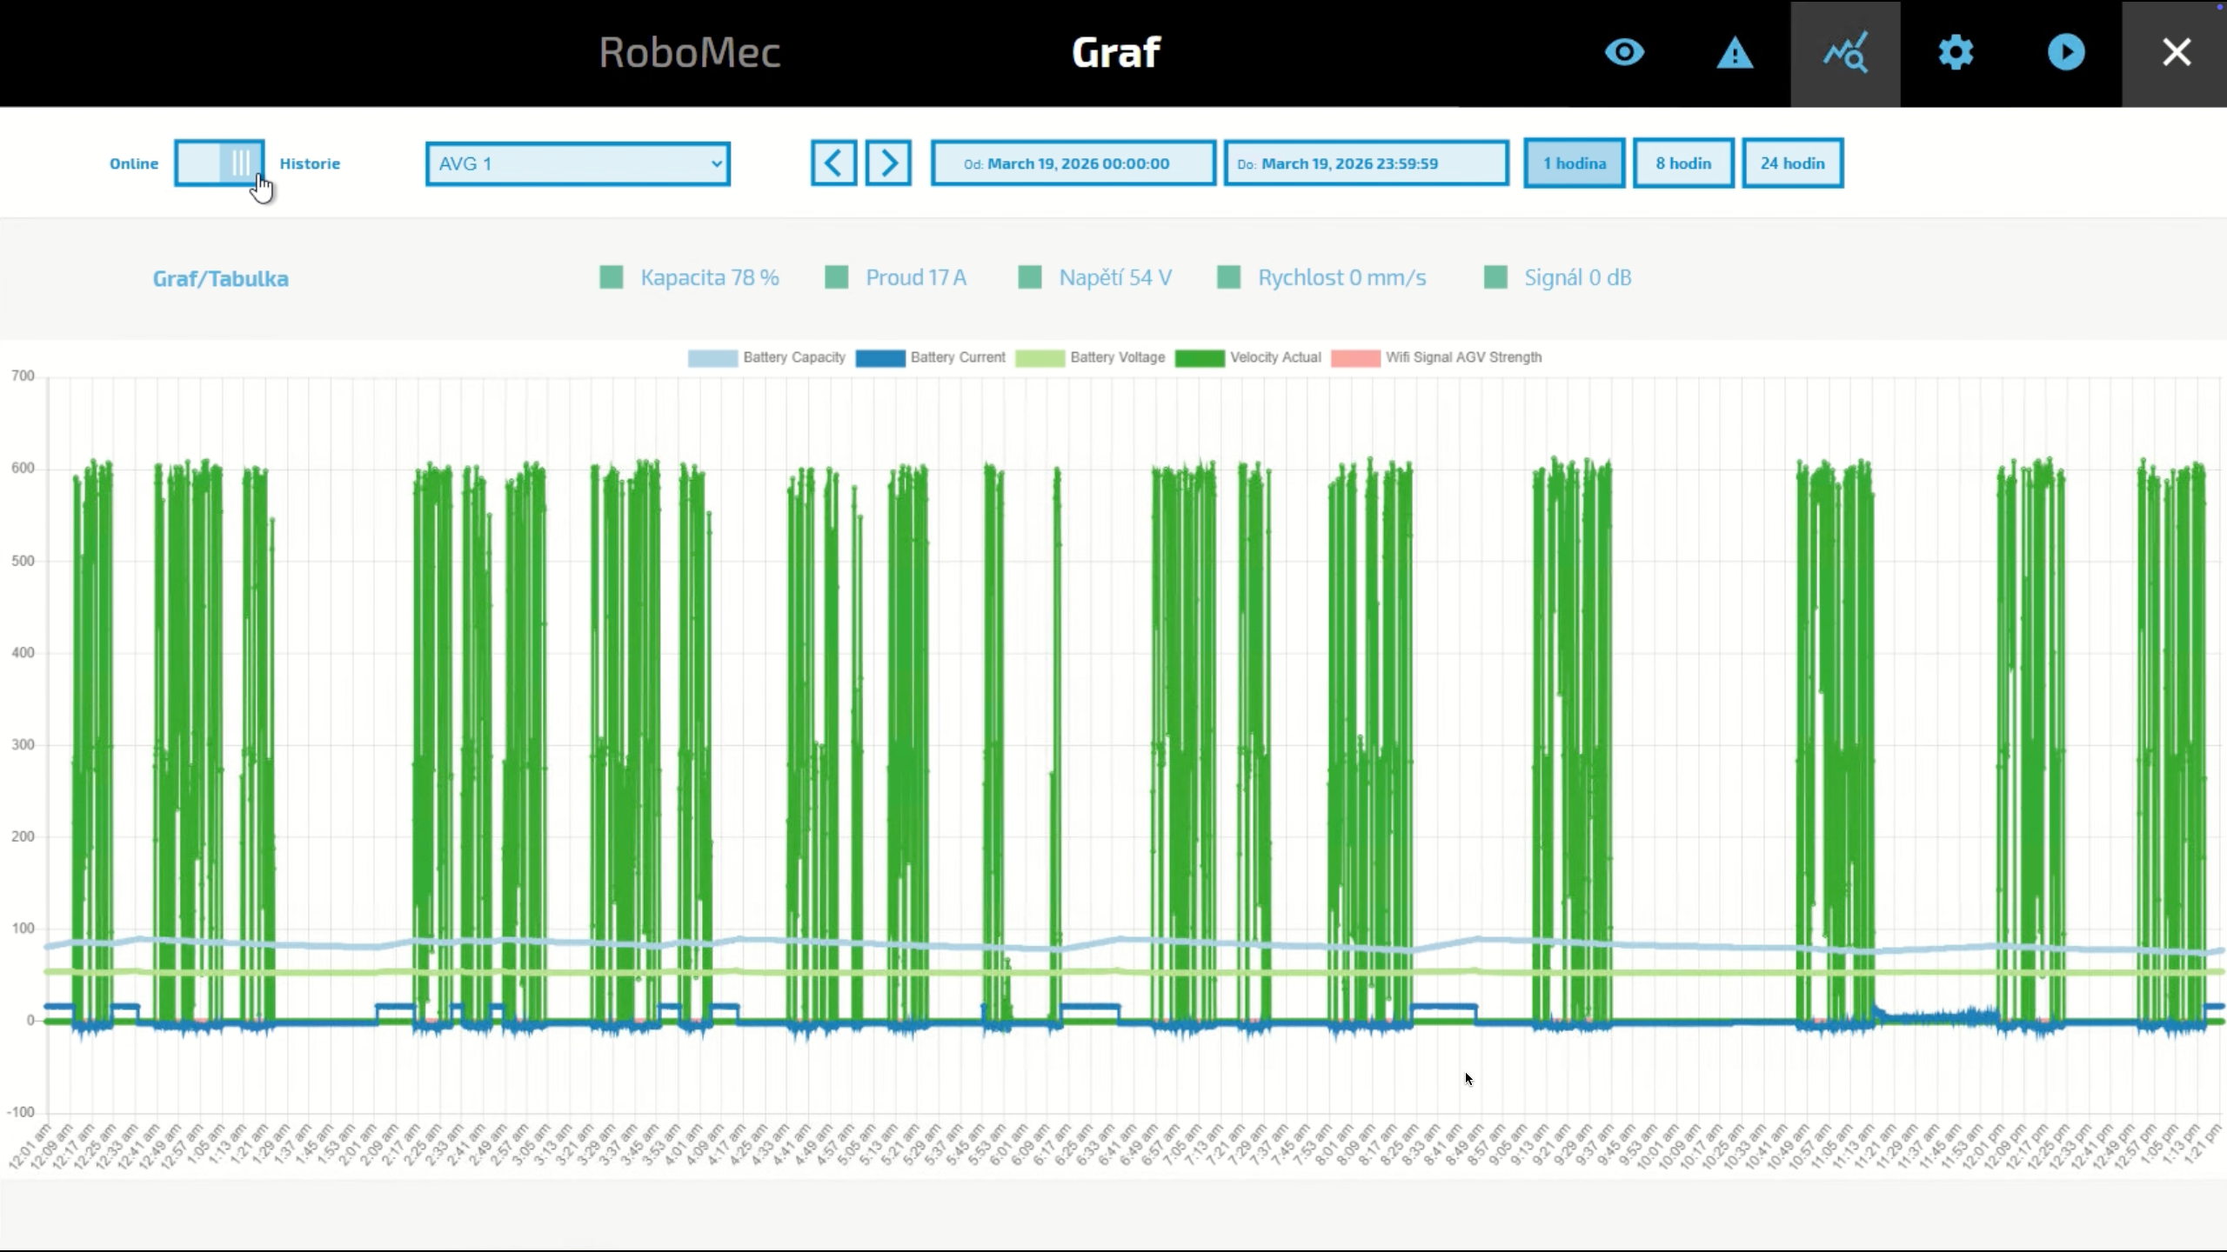Select the graph analysis icon
The image size is (2227, 1252).
point(1845,53)
